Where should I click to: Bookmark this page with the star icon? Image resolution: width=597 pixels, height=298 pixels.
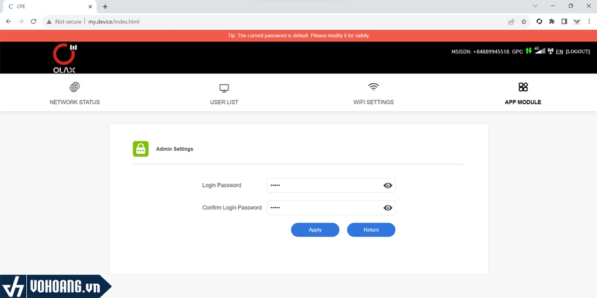524,22
